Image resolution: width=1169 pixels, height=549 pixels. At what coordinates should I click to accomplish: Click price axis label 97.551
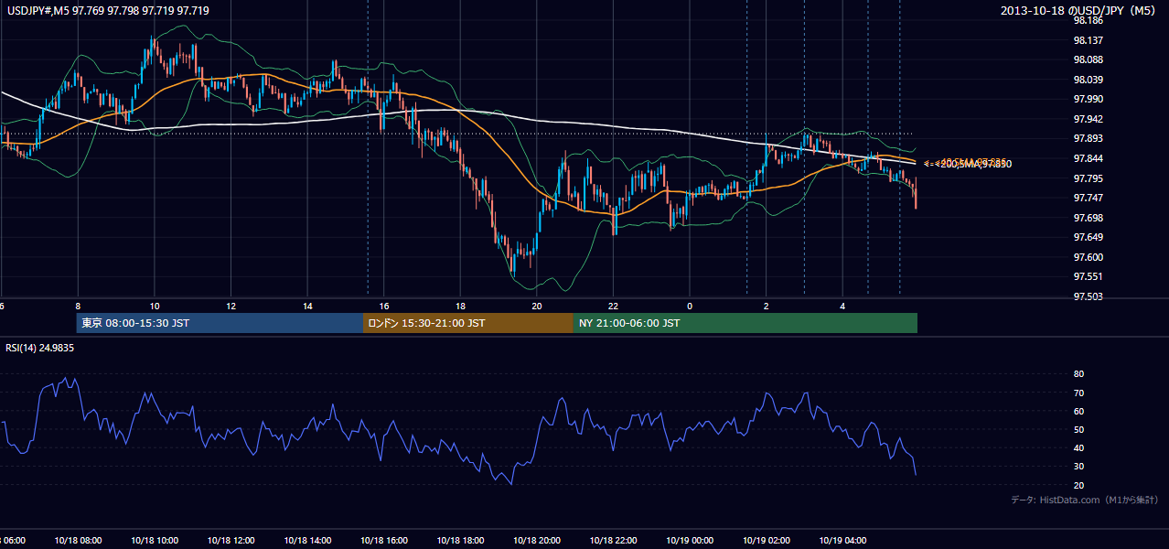[x=1089, y=276]
